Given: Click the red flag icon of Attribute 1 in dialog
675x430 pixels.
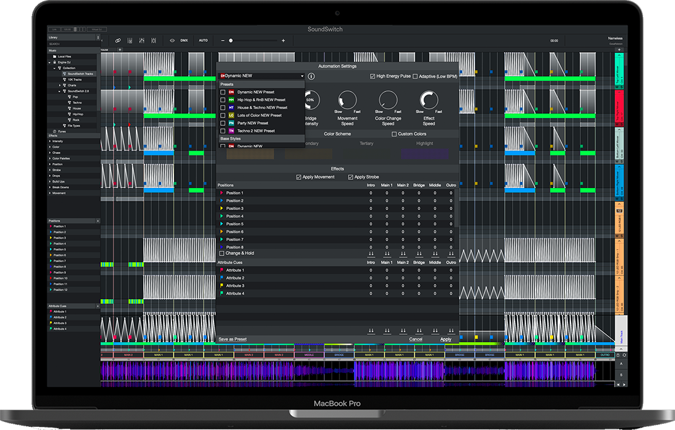Looking at the screenshot, I should click(x=222, y=270).
